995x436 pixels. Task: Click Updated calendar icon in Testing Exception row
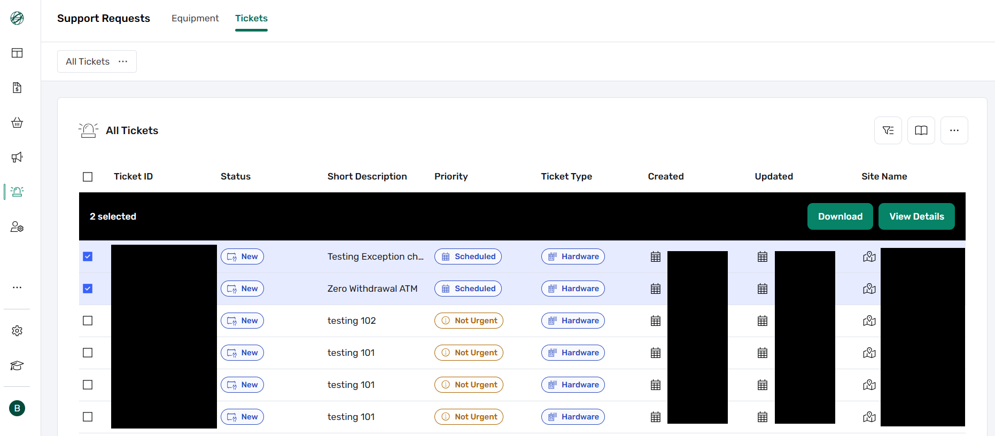click(763, 256)
